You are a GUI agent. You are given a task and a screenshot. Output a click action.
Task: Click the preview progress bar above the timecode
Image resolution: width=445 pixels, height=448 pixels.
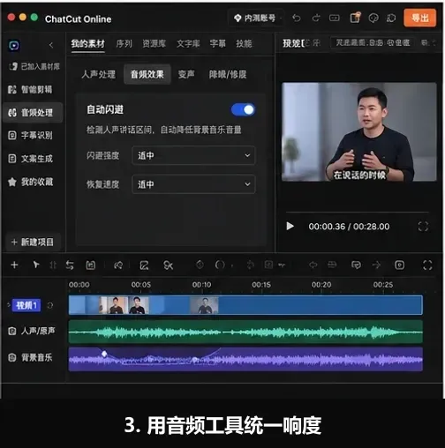pos(358,212)
